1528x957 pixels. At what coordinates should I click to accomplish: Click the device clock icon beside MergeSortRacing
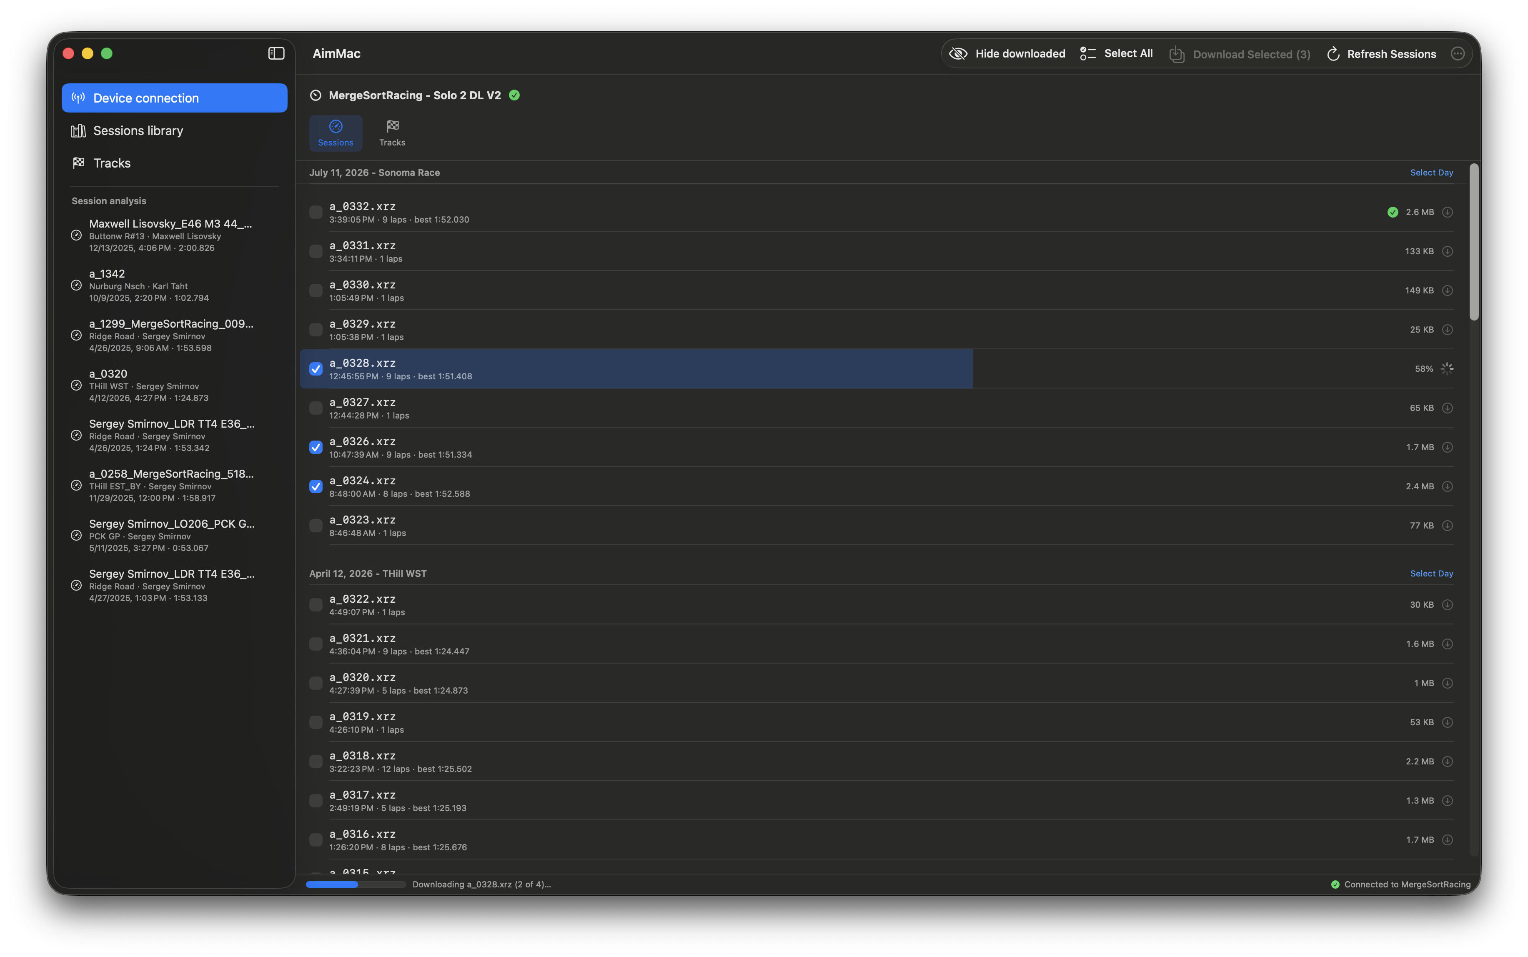coord(315,95)
